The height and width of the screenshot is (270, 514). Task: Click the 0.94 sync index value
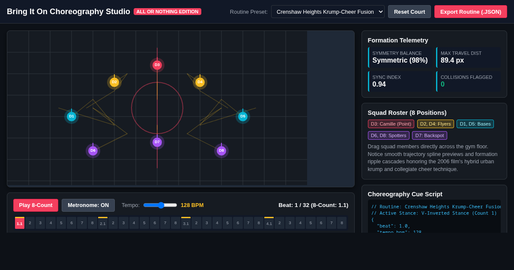[x=379, y=84]
